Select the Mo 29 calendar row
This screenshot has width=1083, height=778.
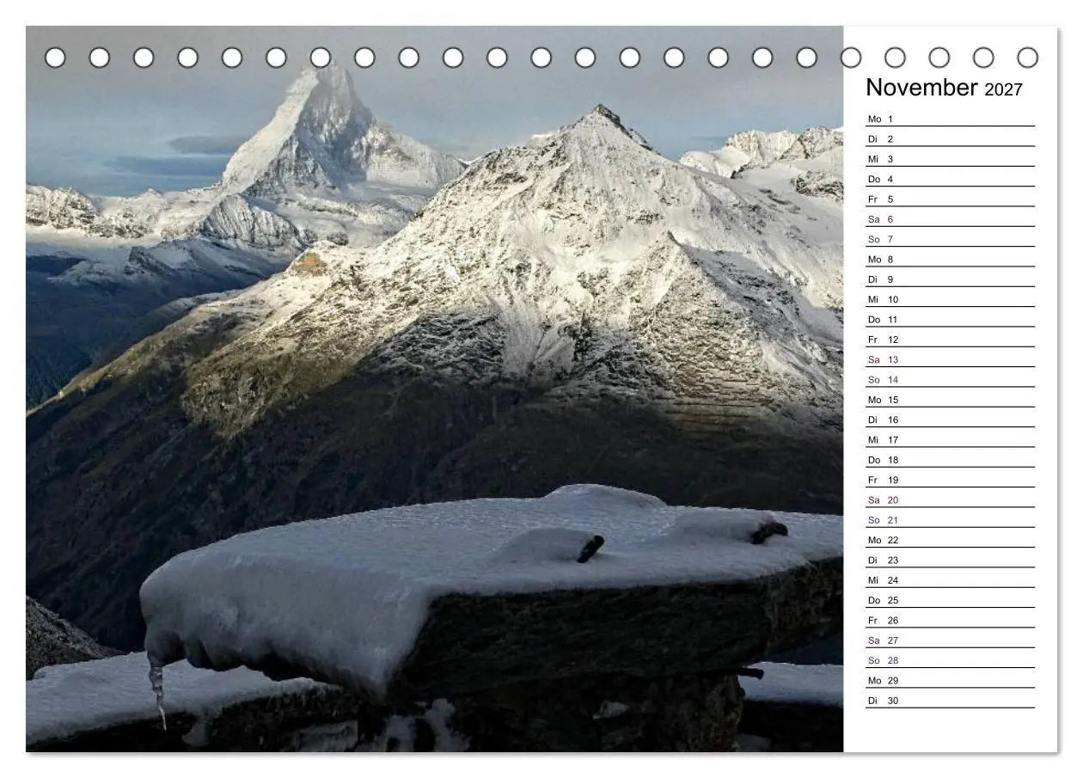950,680
